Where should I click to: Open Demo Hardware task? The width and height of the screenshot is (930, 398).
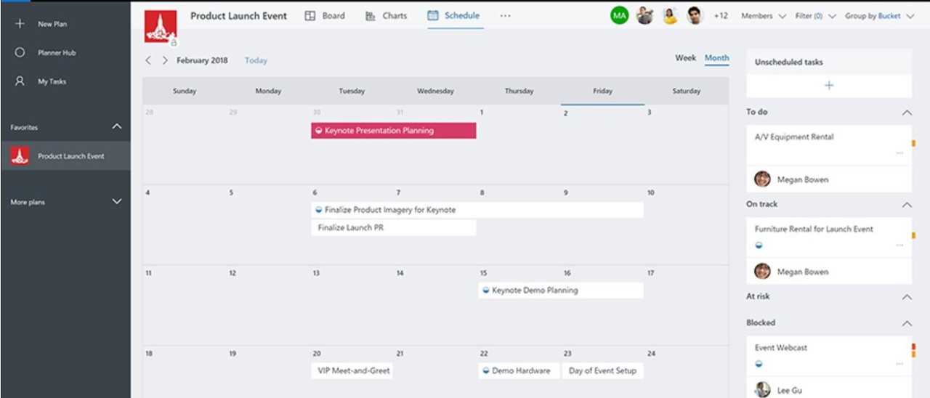click(519, 370)
